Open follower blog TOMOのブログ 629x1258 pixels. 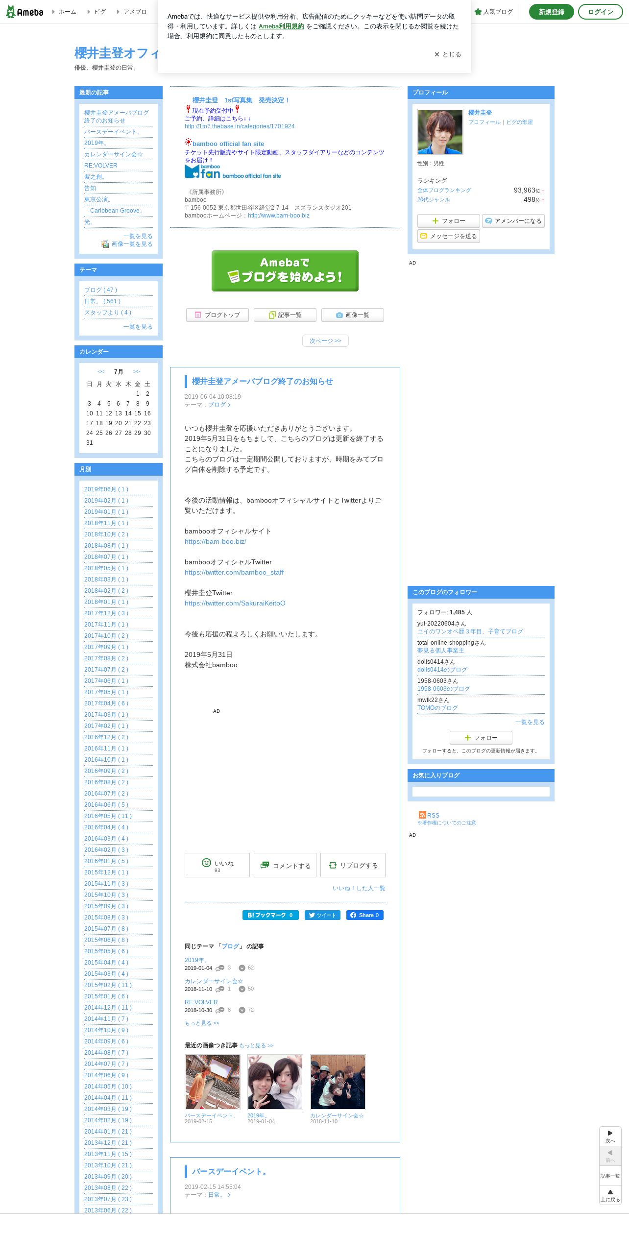coord(437,708)
